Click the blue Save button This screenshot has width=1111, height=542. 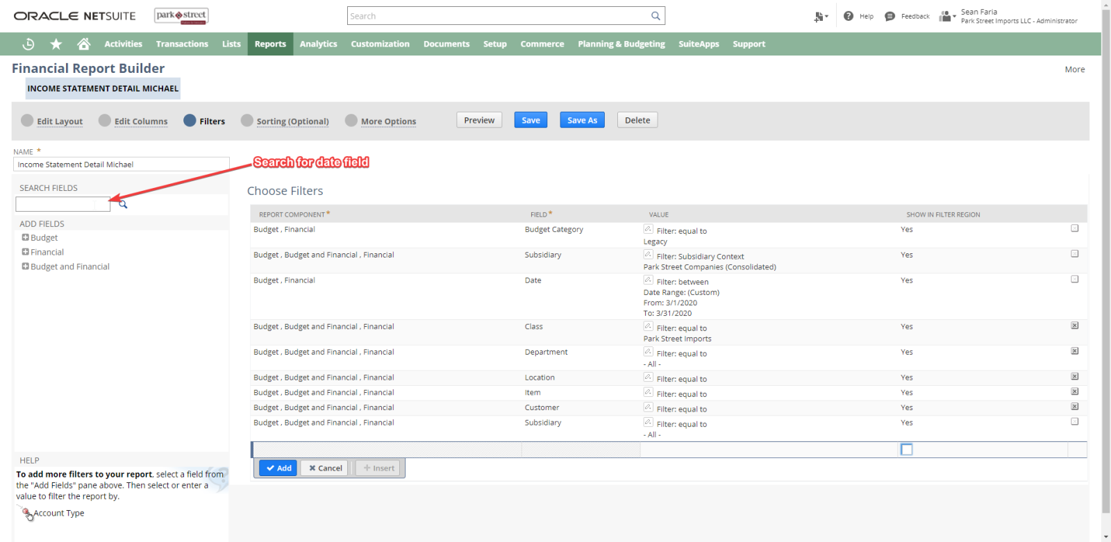click(x=531, y=120)
